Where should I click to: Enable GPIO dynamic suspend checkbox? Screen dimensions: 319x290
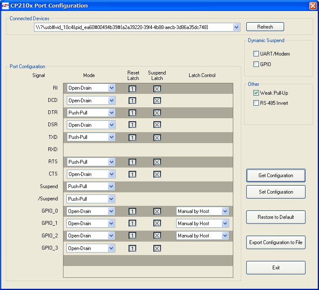click(x=256, y=64)
